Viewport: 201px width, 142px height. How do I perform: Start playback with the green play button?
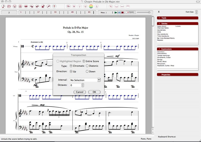[x=116, y=13]
